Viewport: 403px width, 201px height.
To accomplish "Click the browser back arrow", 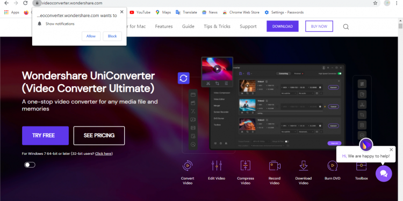I will point(6,3).
